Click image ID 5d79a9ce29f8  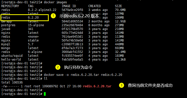(72, 10)
